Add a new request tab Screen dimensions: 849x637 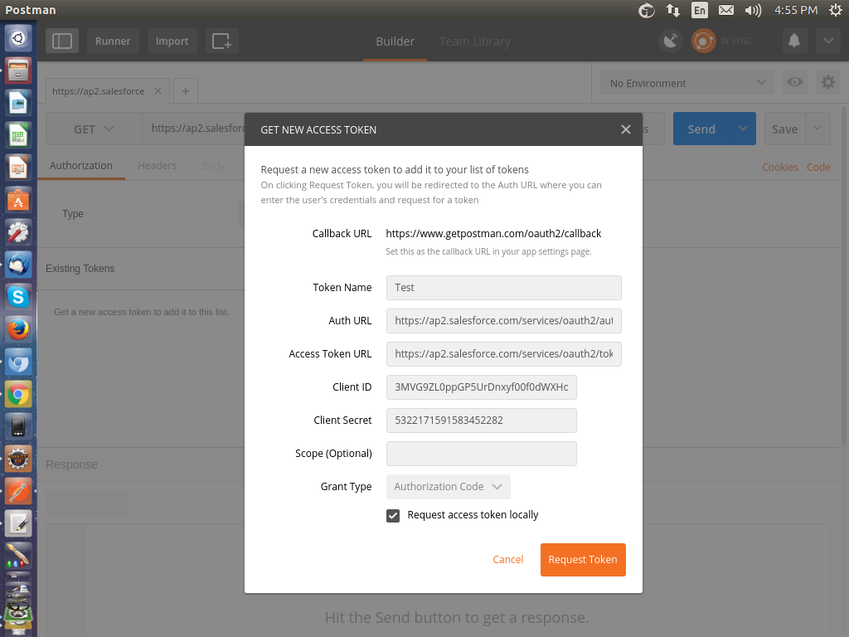[186, 91]
